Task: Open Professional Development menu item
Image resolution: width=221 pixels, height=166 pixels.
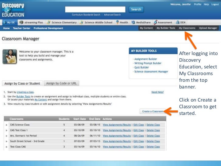Action: 48,28
